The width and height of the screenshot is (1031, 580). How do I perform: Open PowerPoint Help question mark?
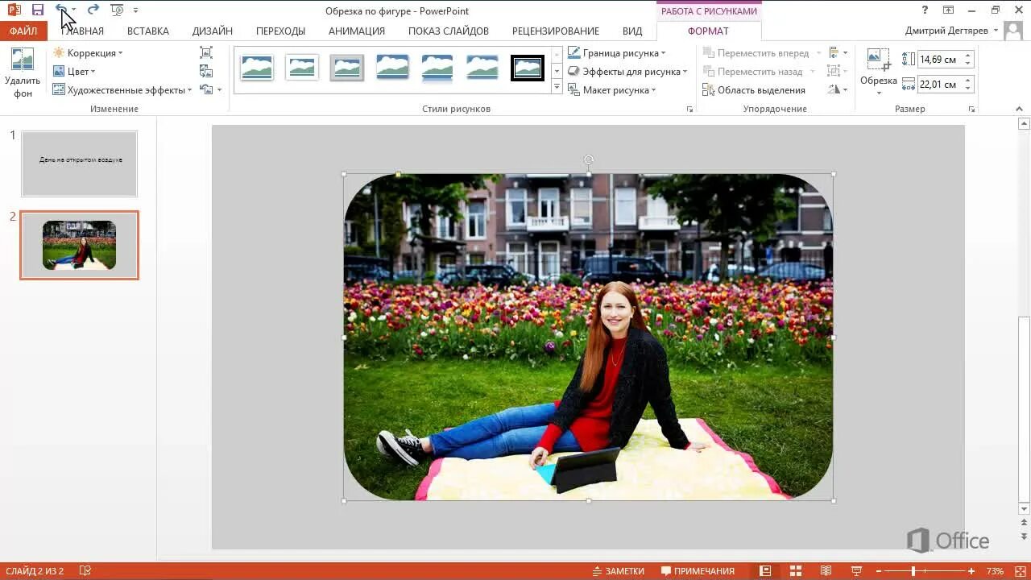[925, 10]
